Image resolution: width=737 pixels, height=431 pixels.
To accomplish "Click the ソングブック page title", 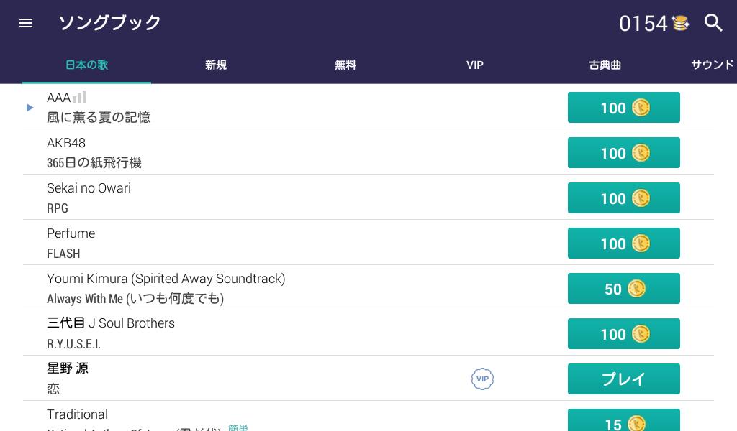I will tap(109, 22).
